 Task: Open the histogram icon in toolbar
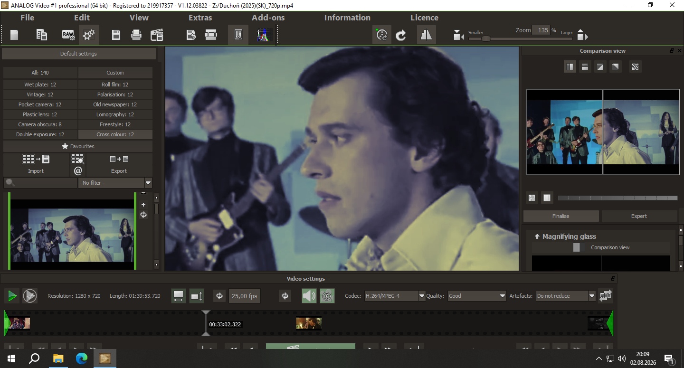pyautogui.click(x=263, y=35)
